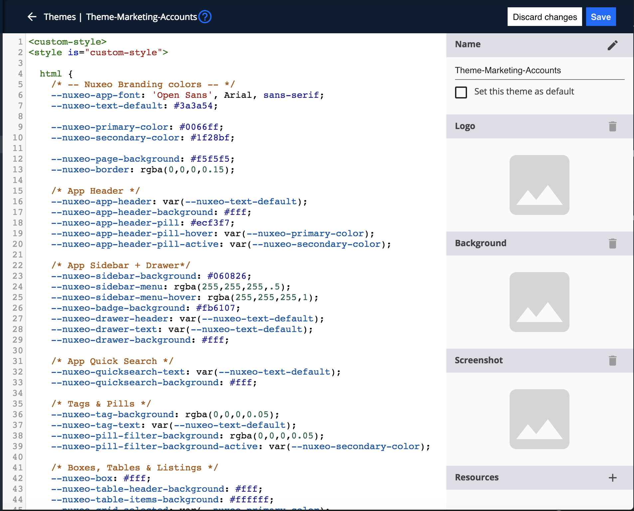
Task: Open the Screenshot image placeholder
Action: tap(539, 419)
